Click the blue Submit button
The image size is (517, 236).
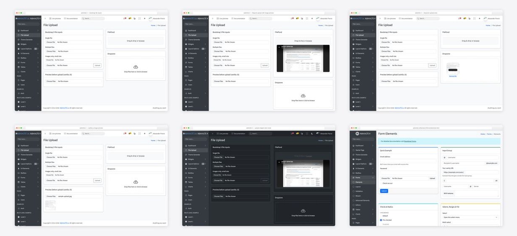pos(384,191)
